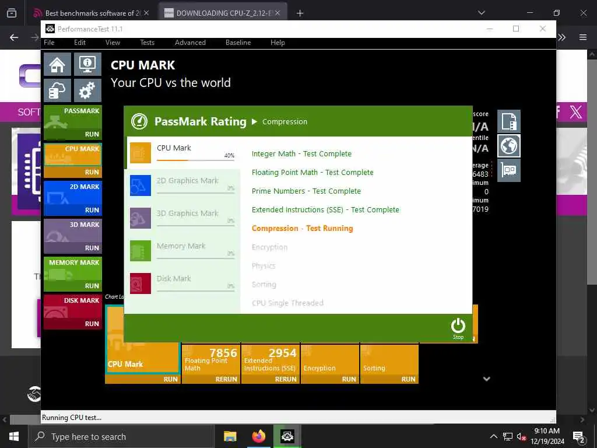Click the PerformanceTest taskbar icon

coord(287,436)
